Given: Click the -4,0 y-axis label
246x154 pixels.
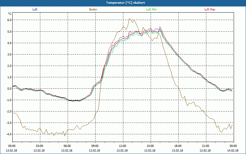Looking at the screenshot, I should [x=9, y=134].
